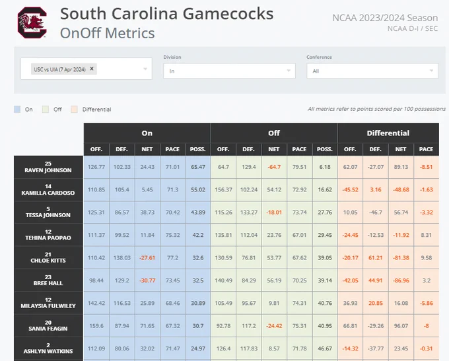The image size is (449, 361).
Task: Sort by PACE column under Off
Action: 299,149
